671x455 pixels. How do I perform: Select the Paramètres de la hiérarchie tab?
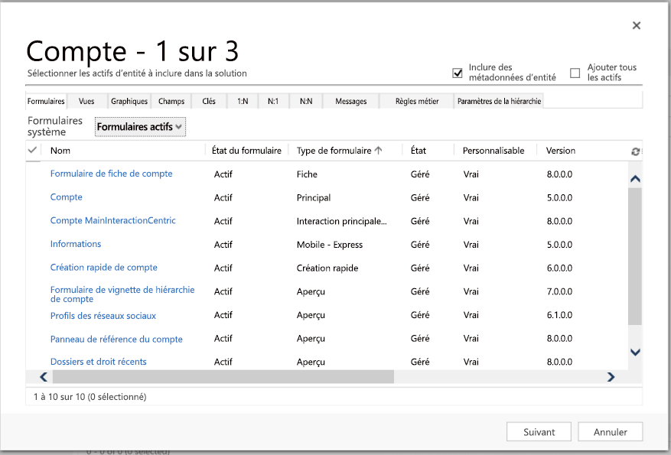pyautogui.click(x=499, y=101)
